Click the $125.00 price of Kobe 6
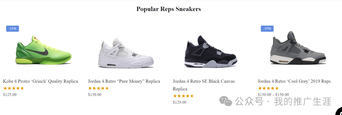 coord(10,94)
